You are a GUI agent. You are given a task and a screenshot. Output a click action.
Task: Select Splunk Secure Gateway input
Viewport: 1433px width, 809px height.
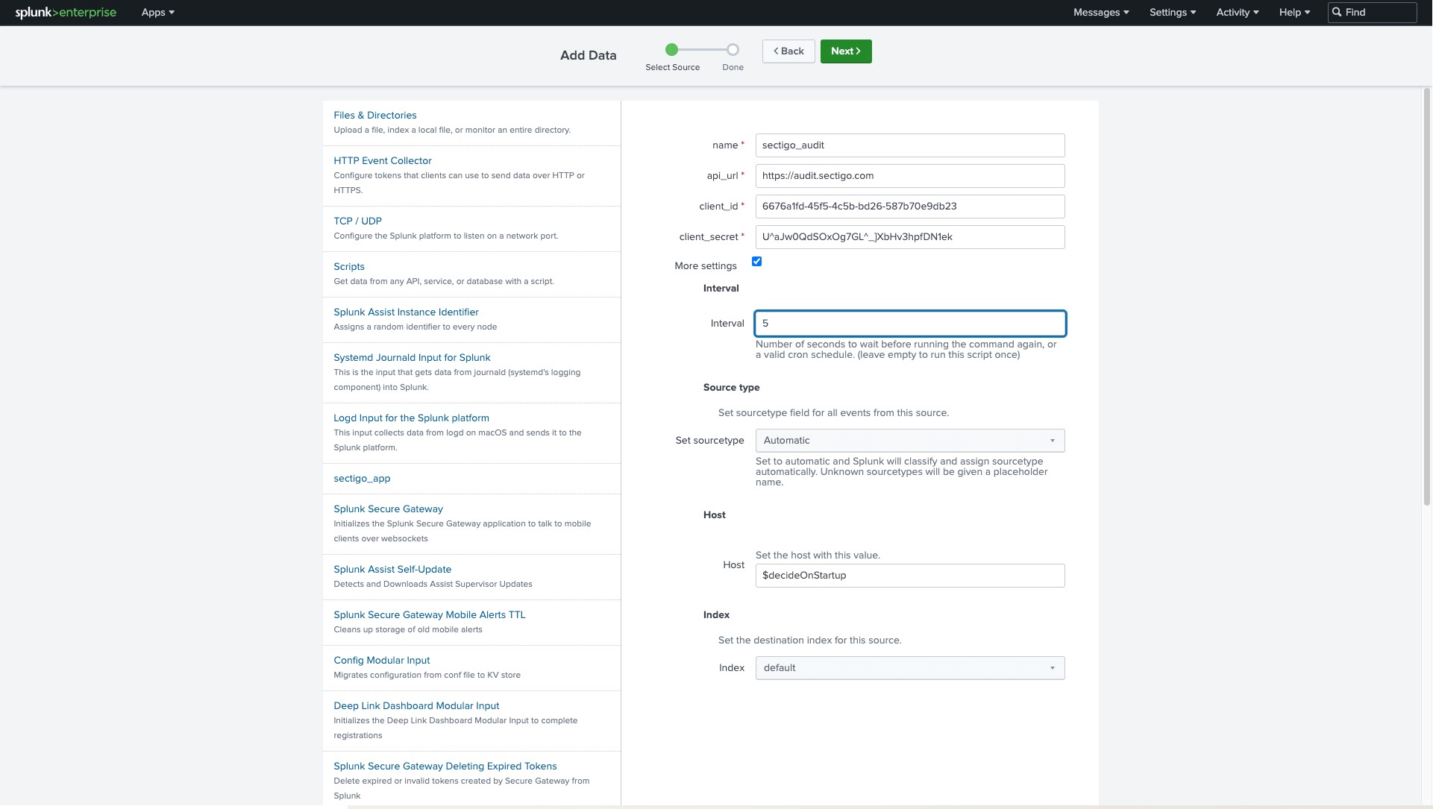388,509
